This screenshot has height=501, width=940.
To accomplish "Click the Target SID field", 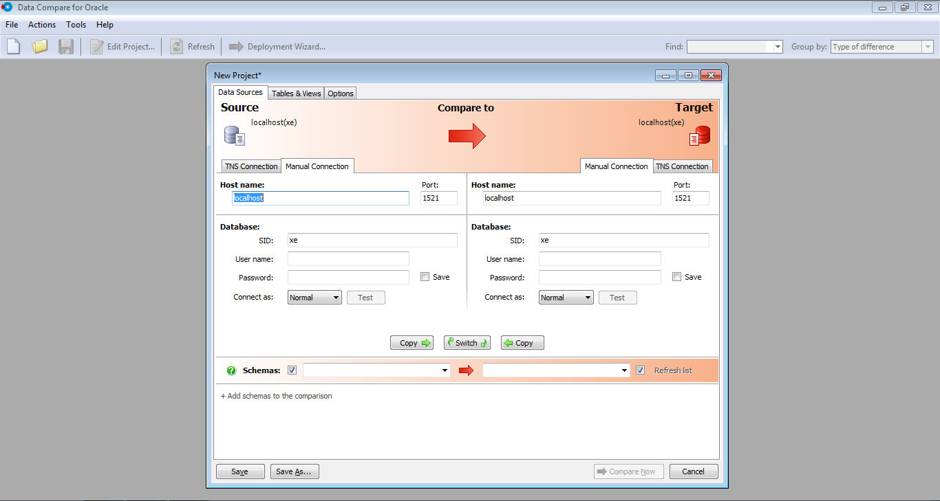I will pos(624,241).
